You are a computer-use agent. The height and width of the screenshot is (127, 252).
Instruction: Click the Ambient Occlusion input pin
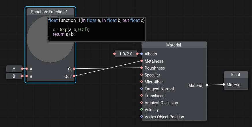pyautogui.click(x=141, y=103)
